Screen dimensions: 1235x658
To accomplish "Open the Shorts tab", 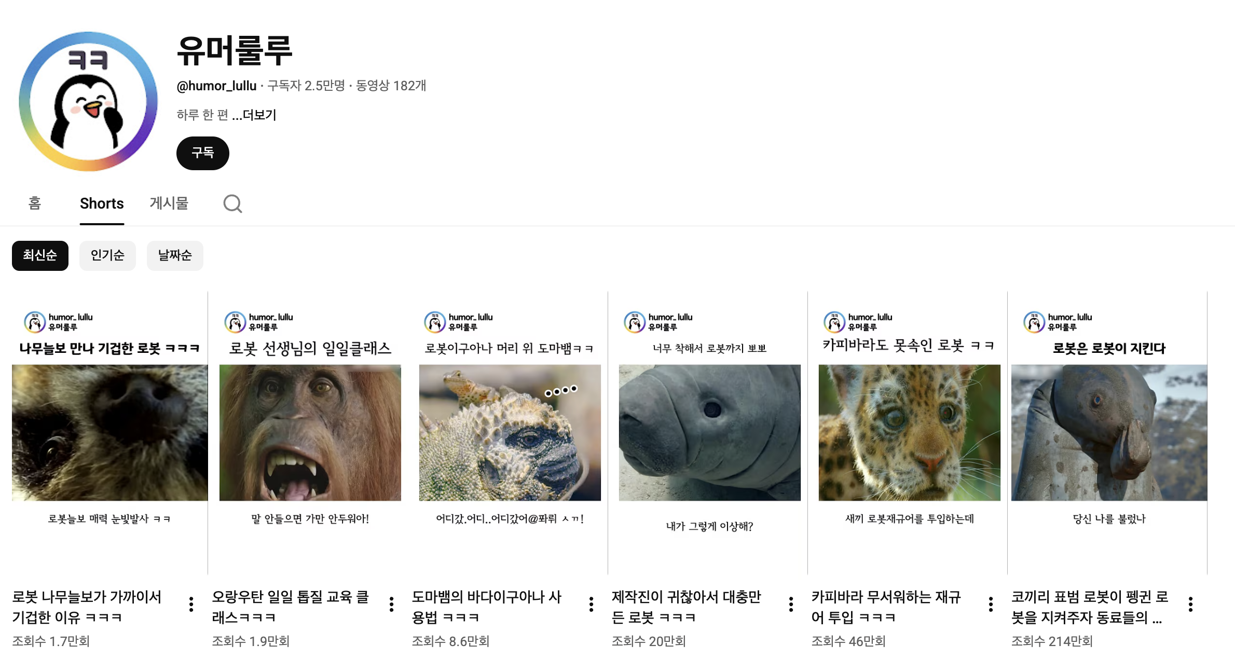I will click(x=102, y=203).
